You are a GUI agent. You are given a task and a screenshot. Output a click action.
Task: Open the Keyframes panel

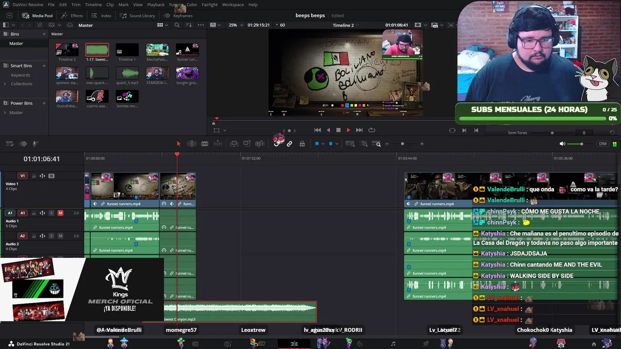tap(178, 16)
